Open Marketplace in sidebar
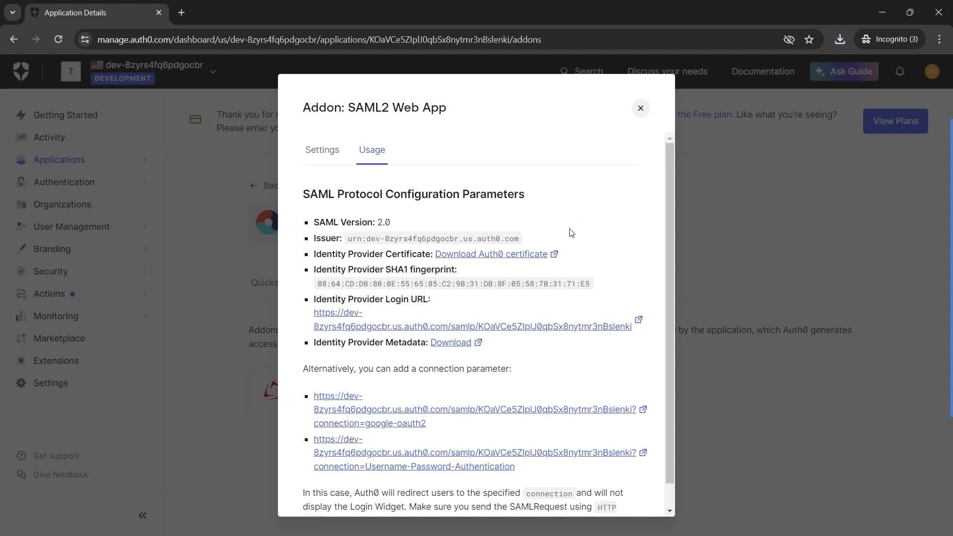 tap(59, 338)
